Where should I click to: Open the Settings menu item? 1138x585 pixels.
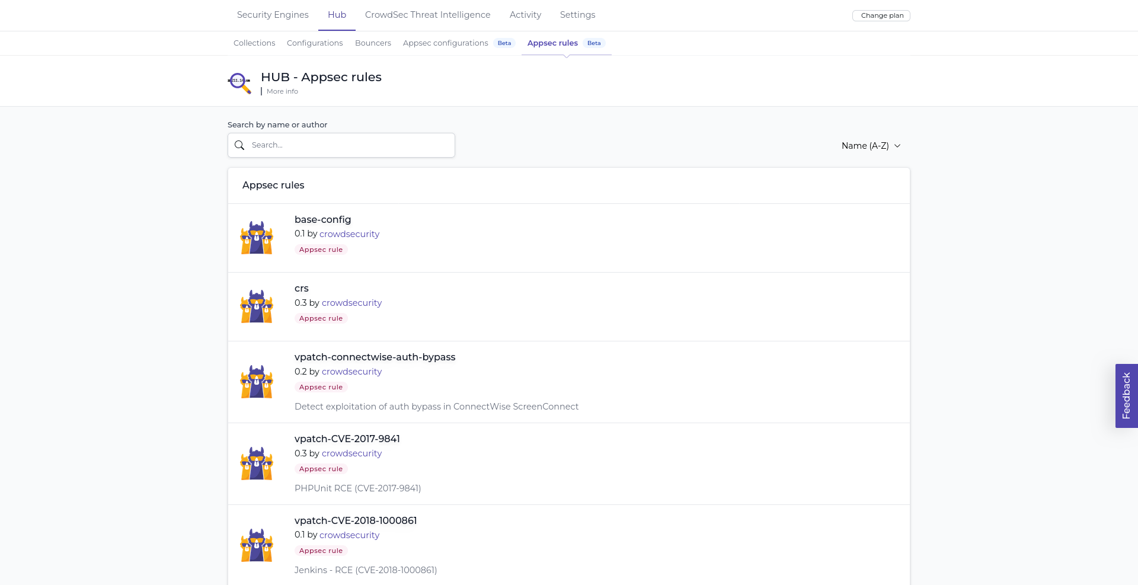point(577,15)
